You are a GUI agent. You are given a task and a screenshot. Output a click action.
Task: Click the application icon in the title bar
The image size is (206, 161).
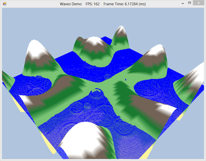pyautogui.click(x=4, y=4)
